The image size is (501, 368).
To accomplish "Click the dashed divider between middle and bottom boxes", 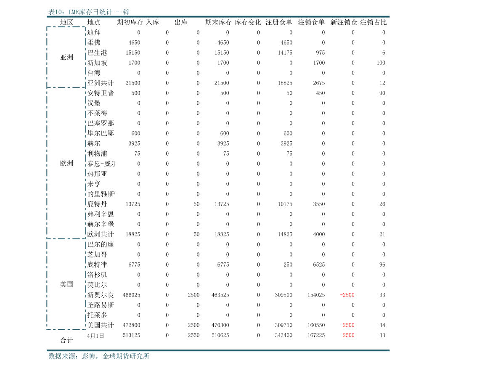I will [x=66, y=238].
